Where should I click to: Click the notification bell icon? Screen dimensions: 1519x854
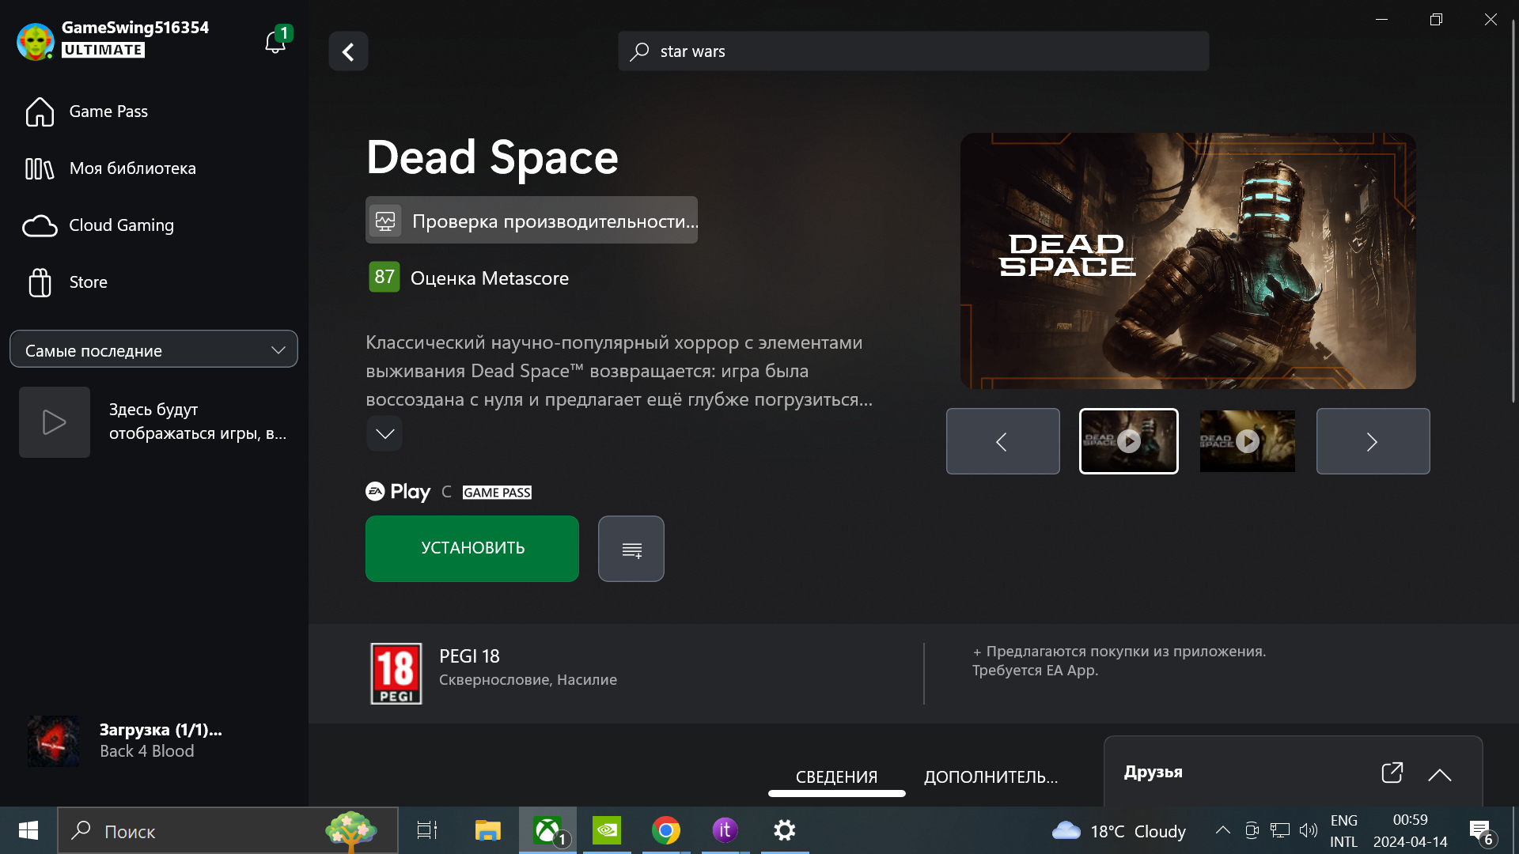pos(275,42)
